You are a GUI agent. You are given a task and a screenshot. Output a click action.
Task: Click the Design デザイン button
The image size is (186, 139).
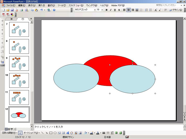tap(176, 10)
